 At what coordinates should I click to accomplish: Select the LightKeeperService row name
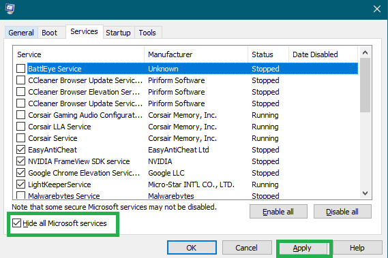click(x=59, y=184)
